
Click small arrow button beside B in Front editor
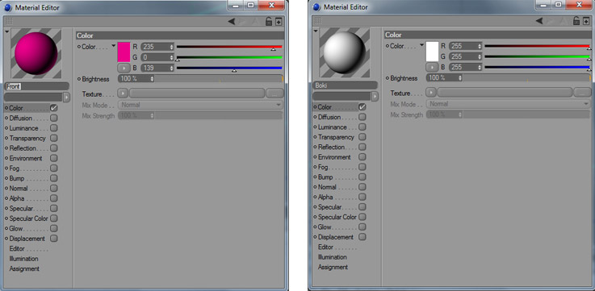[x=123, y=69]
